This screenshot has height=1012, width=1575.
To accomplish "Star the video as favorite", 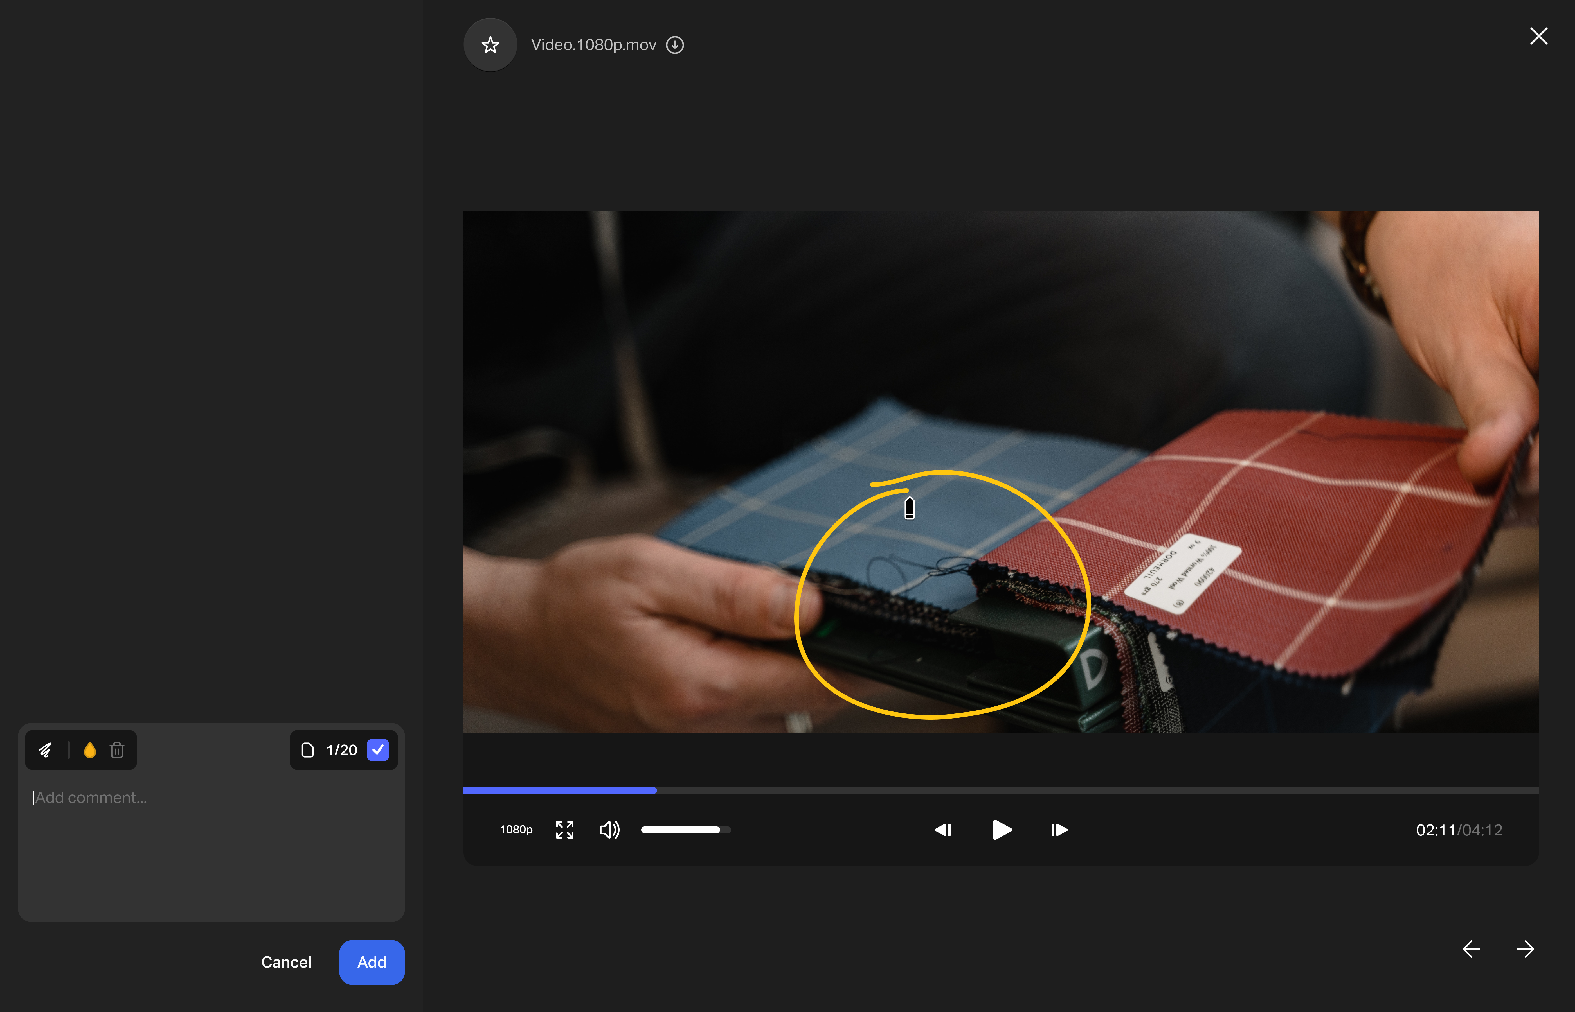I will point(490,45).
